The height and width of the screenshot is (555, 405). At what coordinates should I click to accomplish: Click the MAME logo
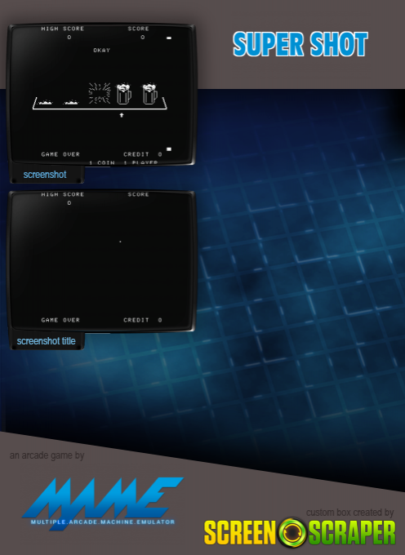103,503
